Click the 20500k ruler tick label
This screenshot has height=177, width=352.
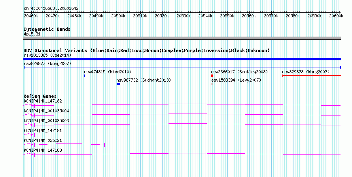pyautogui.click(x=118, y=16)
